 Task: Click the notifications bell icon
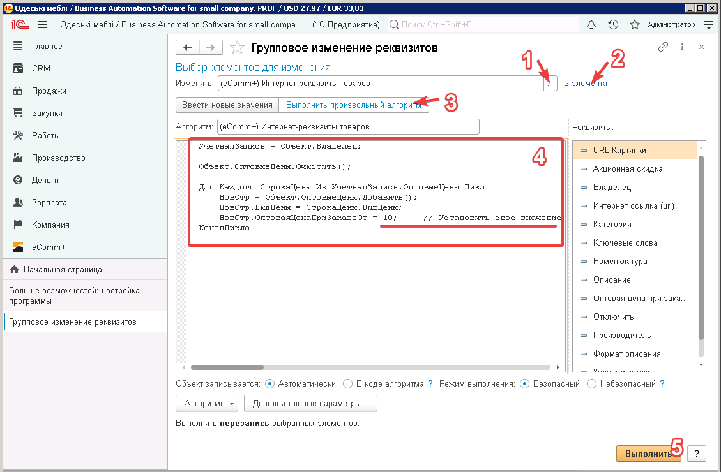[x=591, y=25]
